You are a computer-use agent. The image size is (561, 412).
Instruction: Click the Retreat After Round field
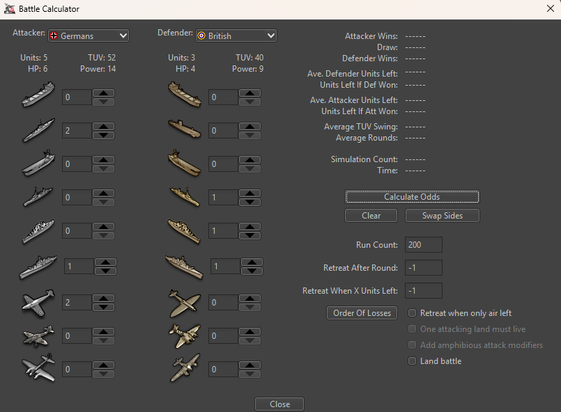(423, 268)
